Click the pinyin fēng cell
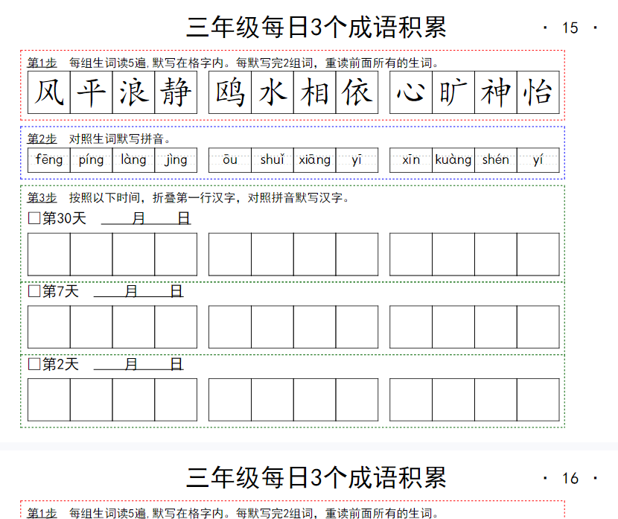 click(49, 160)
